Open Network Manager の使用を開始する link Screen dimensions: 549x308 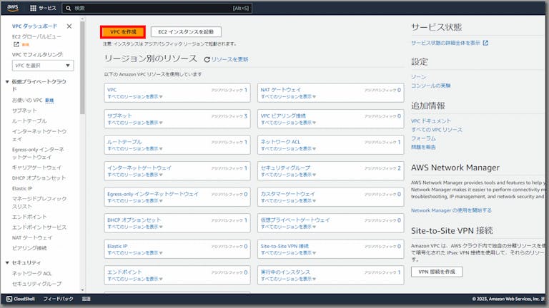(451, 210)
